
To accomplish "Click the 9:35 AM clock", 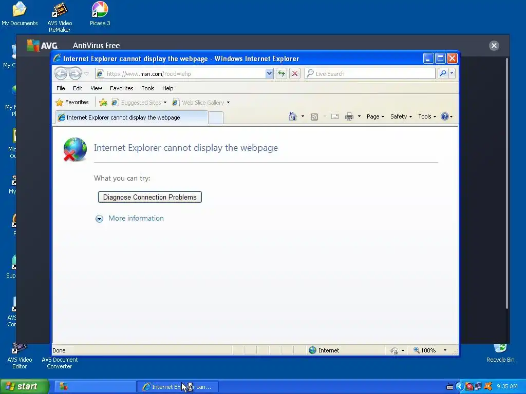I will point(507,387).
